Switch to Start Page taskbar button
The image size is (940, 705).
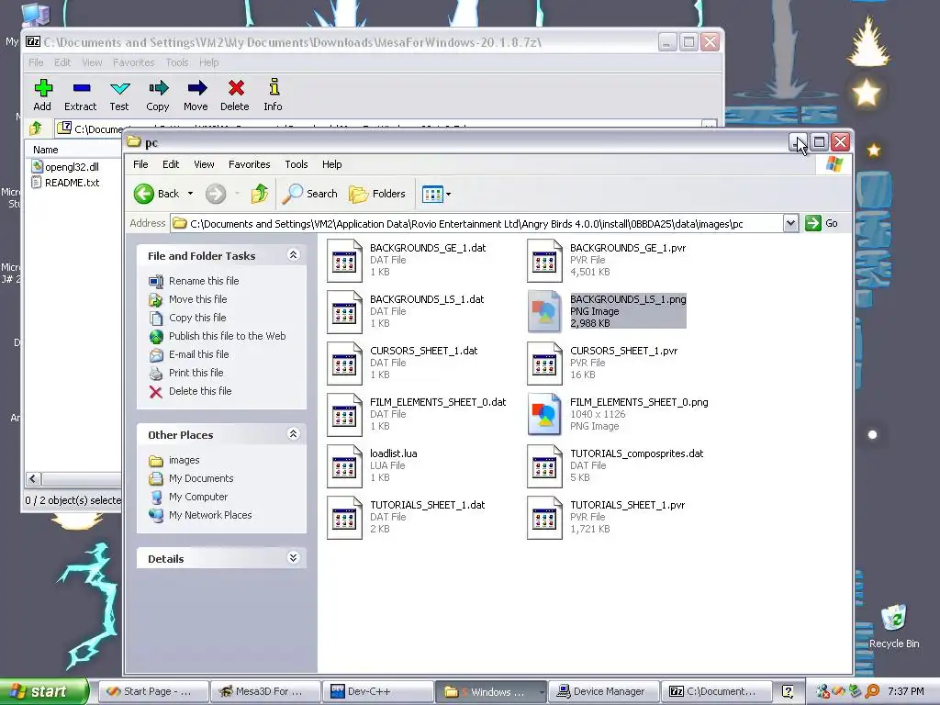pyautogui.click(x=152, y=691)
